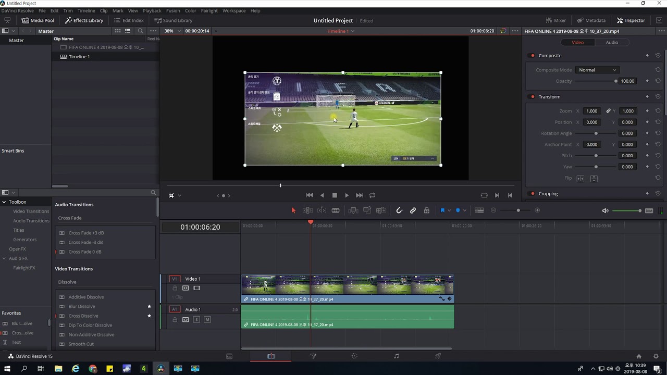667x375 pixels.
Task: Toggle the Effects Library panel button
Action: [x=84, y=20]
